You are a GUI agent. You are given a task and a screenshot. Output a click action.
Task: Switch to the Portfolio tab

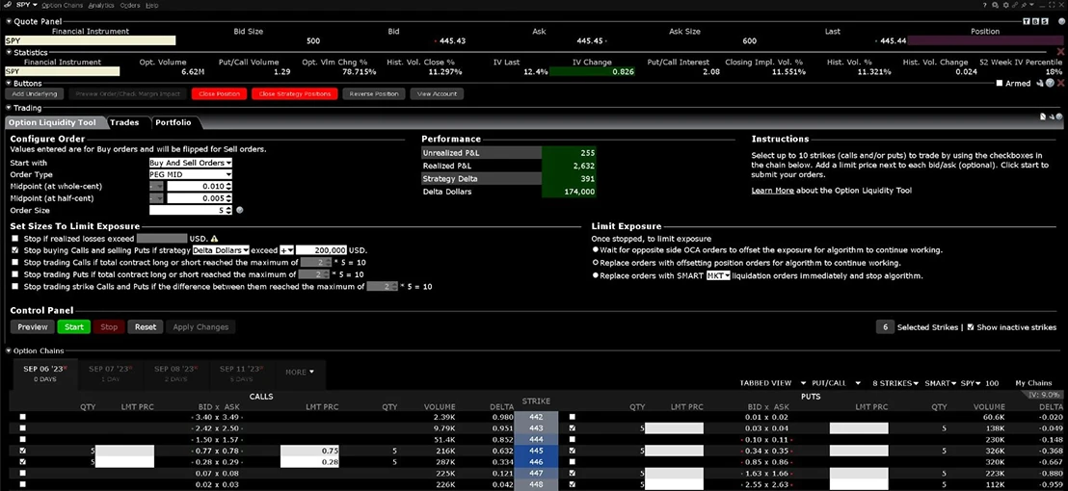pos(173,122)
